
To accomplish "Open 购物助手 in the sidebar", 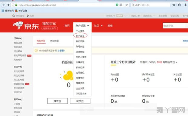I will click(18, 59).
